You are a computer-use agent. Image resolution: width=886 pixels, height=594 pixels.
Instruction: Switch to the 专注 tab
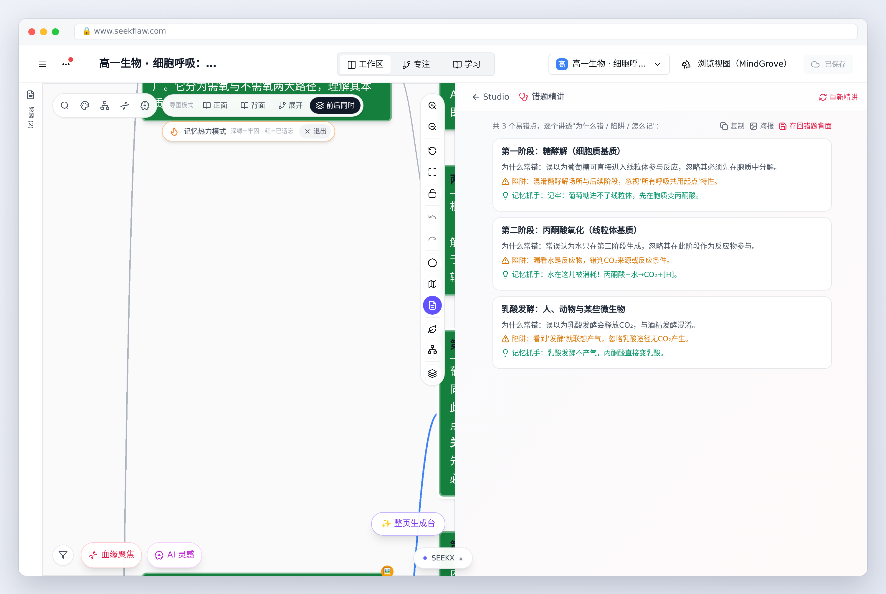416,65
